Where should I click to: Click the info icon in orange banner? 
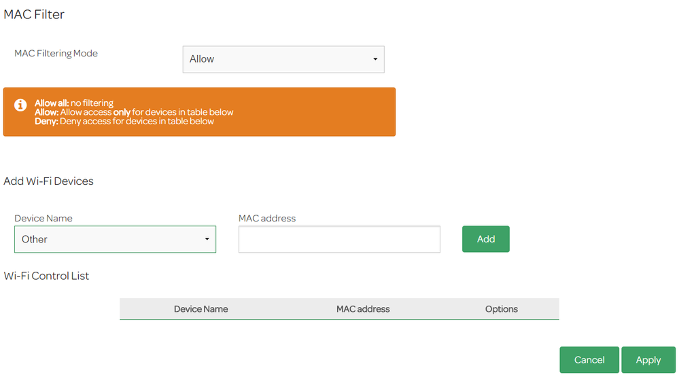point(20,106)
